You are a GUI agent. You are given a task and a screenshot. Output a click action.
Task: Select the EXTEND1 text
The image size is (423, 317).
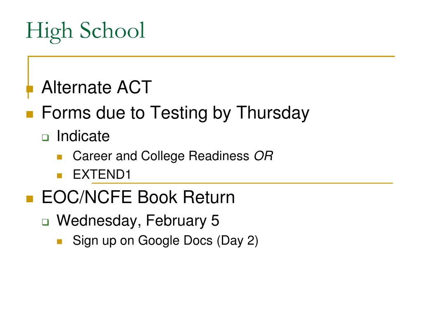[x=102, y=175]
